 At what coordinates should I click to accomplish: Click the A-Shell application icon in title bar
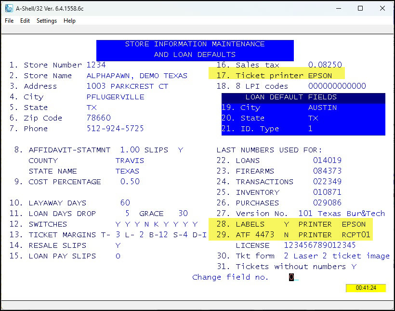point(8,8)
